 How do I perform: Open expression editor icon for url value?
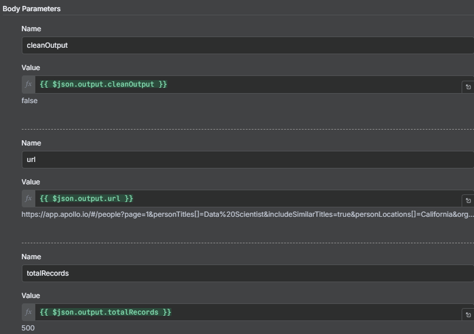[468, 201]
